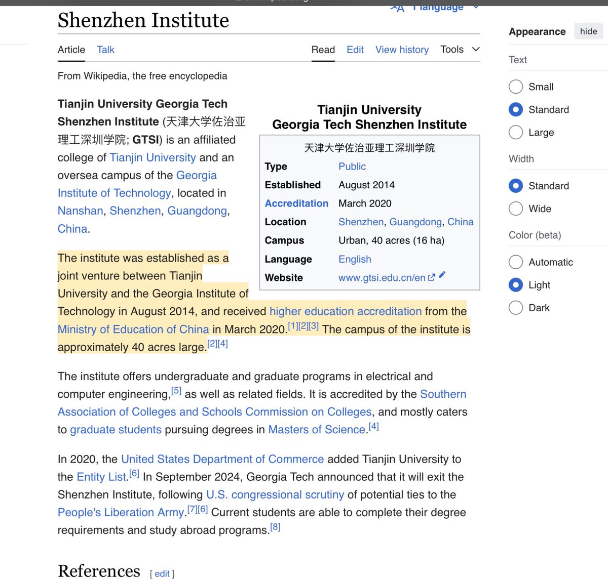Viewport: 608px width, 580px height.
Task: Open the English language link
Action: click(x=355, y=259)
